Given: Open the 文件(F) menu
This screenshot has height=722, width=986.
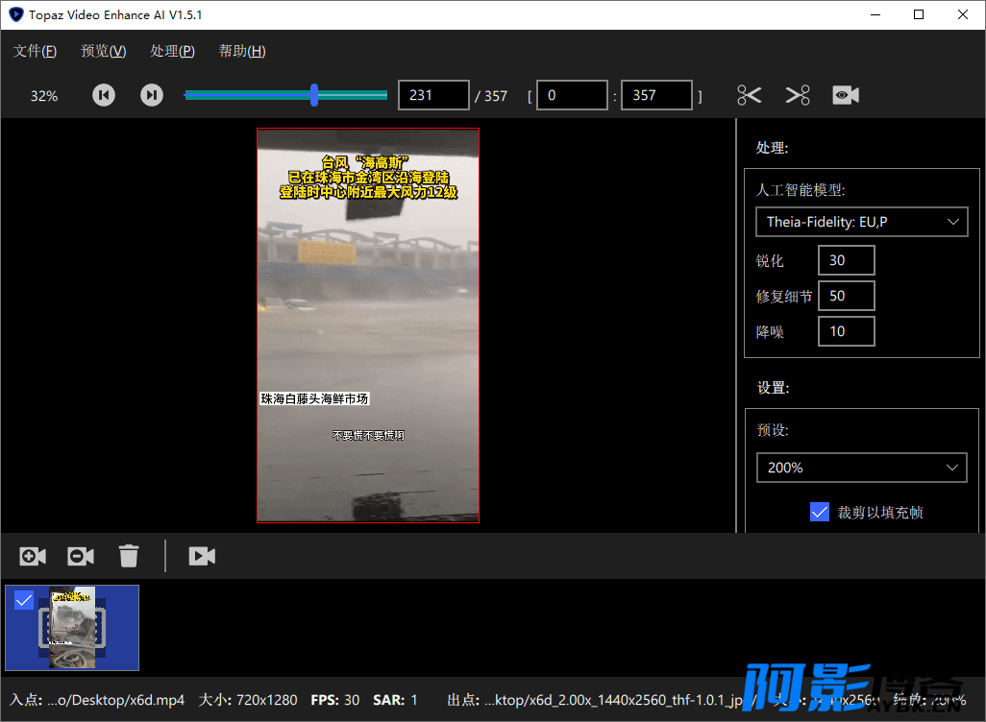Looking at the screenshot, I should (36, 51).
